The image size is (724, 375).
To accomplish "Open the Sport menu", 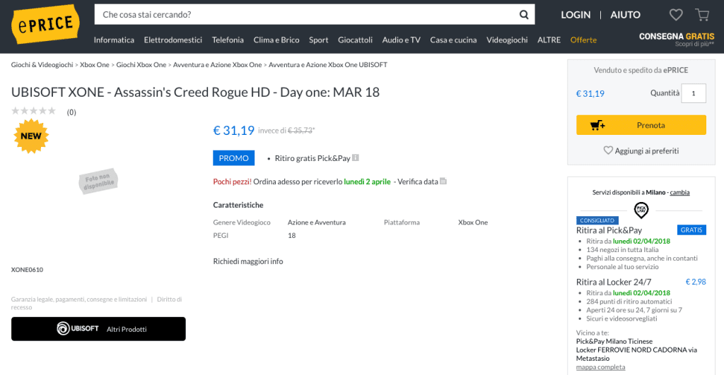I will tap(319, 40).
